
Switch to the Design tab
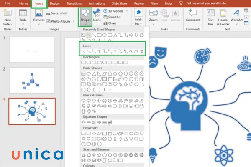(x=54, y=3)
